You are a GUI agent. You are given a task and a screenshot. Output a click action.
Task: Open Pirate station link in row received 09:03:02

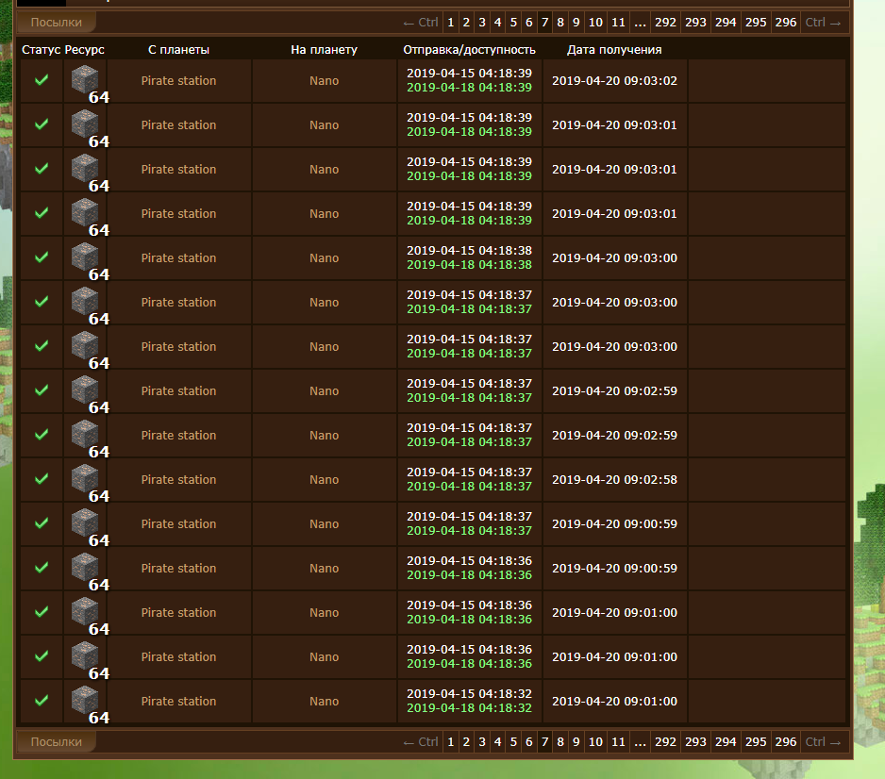[x=178, y=81]
